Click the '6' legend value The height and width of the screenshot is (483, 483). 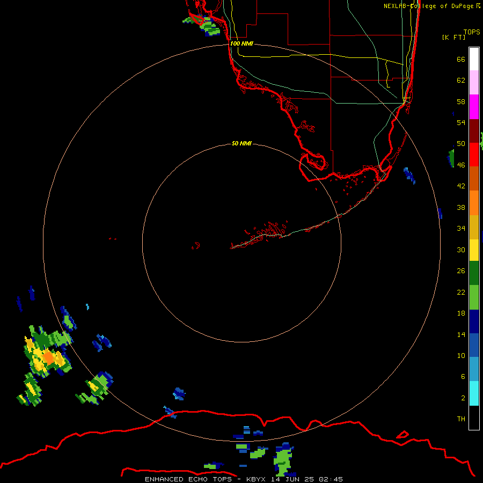tap(463, 376)
